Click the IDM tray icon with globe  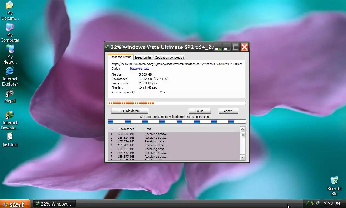coord(318,203)
